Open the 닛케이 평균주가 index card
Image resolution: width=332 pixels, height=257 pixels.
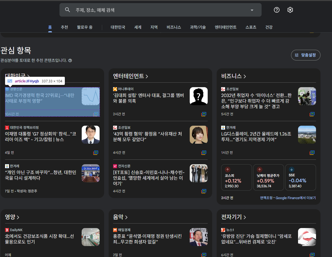click(x=269, y=177)
